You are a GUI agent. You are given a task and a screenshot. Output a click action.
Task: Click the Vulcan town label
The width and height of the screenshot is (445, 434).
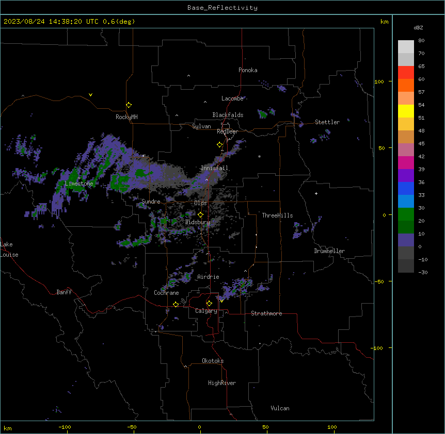280,408
